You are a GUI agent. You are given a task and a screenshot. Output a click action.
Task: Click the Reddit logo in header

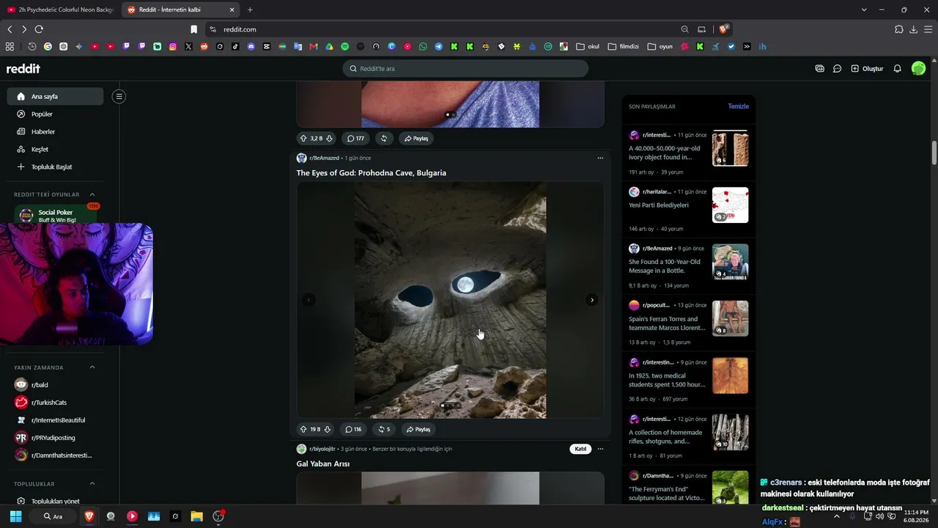point(23,68)
